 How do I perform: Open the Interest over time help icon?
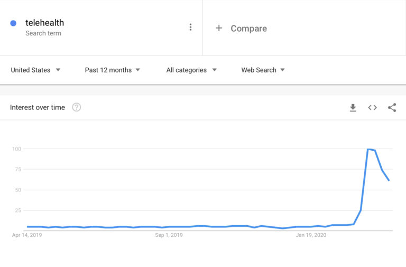coord(77,107)
